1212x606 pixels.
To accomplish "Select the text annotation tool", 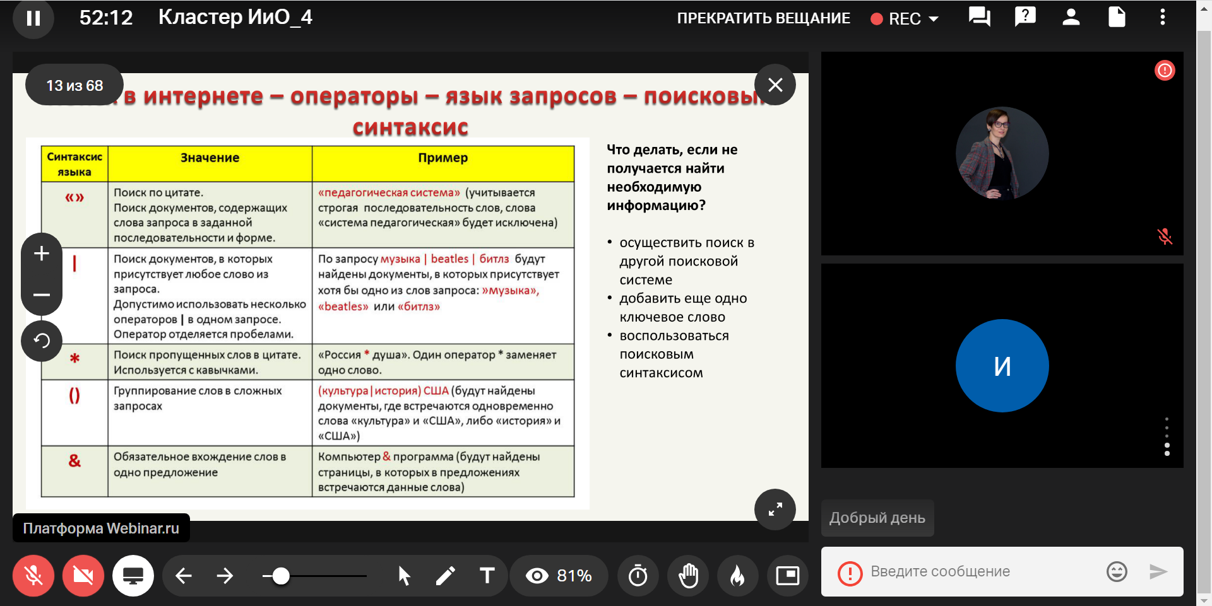I will tap(487, 576).
